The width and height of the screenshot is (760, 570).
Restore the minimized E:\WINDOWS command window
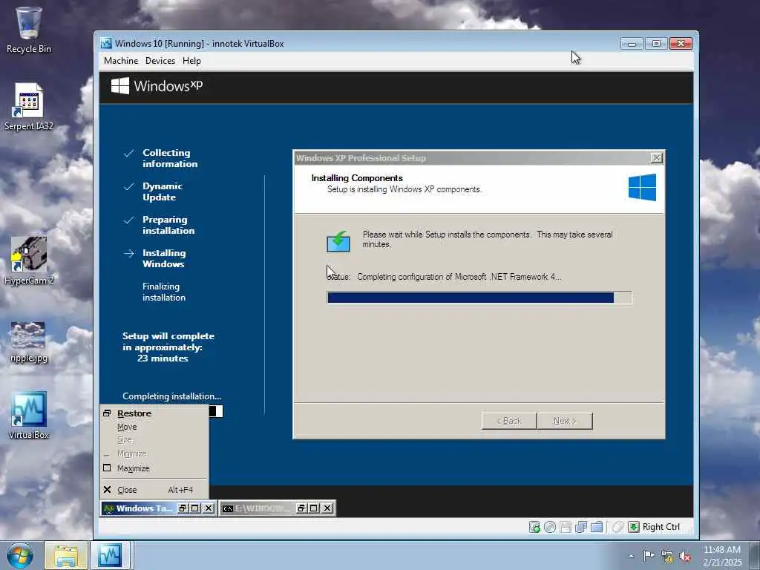click(301, 508)
